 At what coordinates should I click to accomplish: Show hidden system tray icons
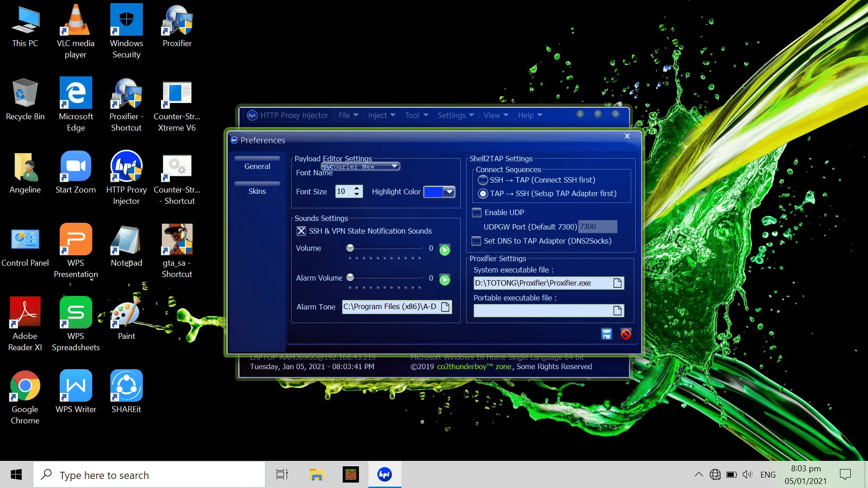pyautogui.click(x=698, y=474)
